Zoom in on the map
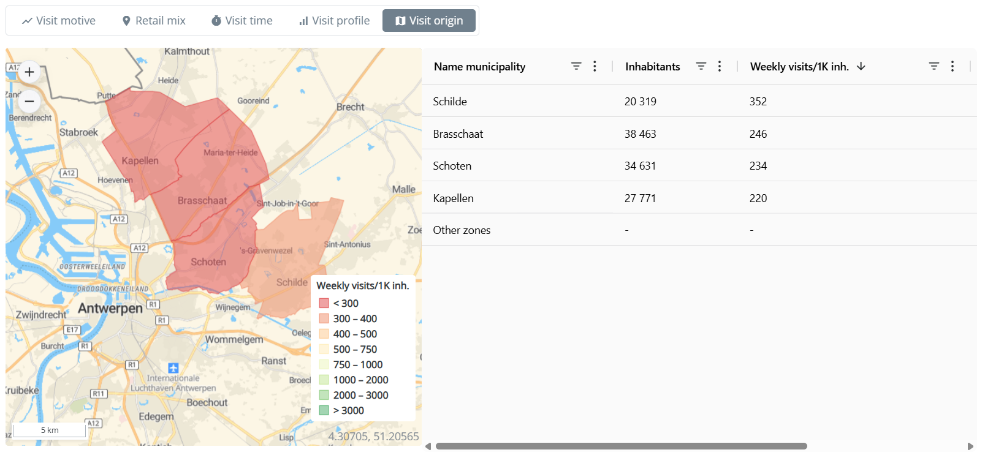The width and height of the screenshot is (985, 455). [29, 72]
